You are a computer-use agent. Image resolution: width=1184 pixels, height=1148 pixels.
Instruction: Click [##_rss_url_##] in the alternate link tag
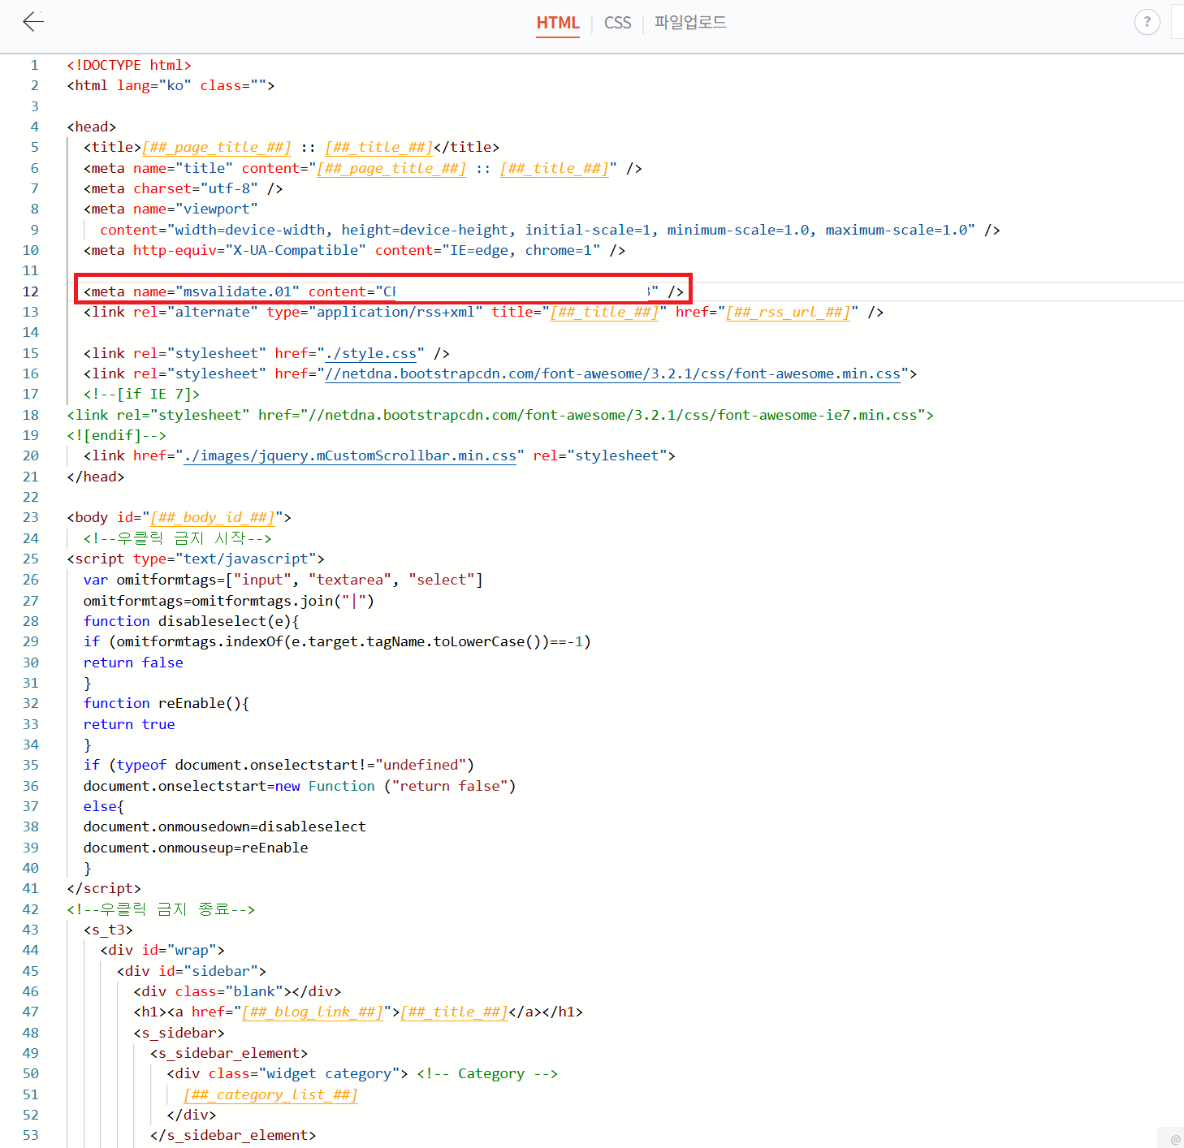tap(787, 312)
